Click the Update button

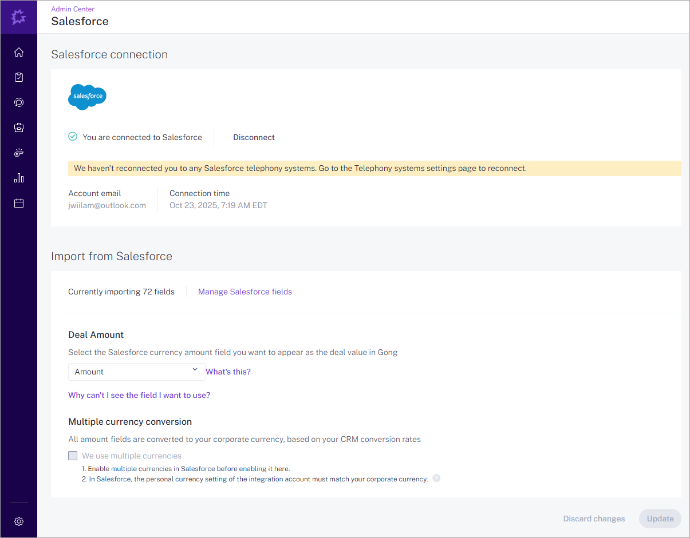pyautogui.click(x=660, y=519)
